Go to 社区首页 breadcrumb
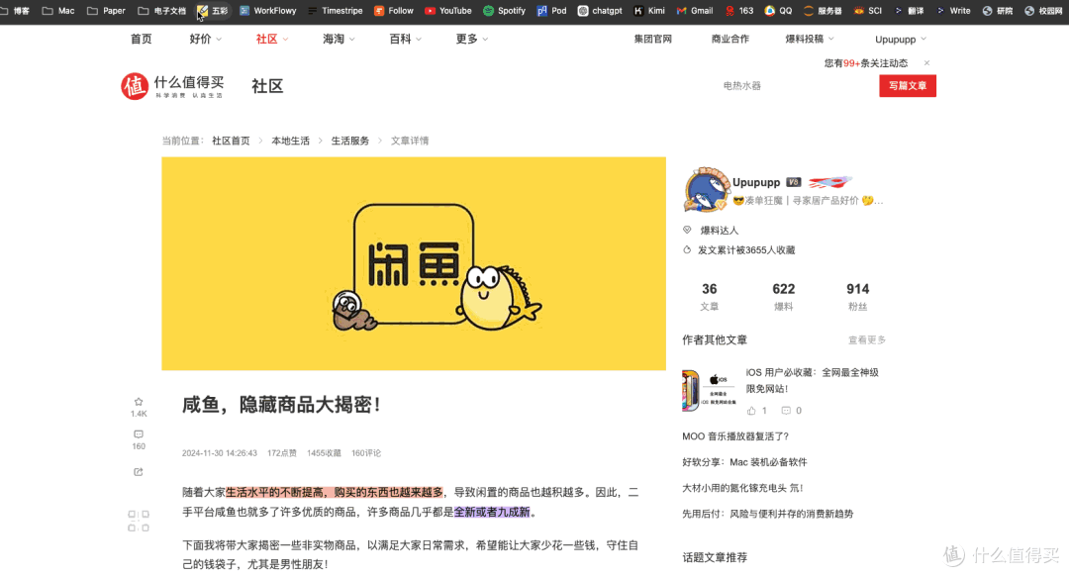The width and height of the screenshot is (1069, 577). click(231, 141)
